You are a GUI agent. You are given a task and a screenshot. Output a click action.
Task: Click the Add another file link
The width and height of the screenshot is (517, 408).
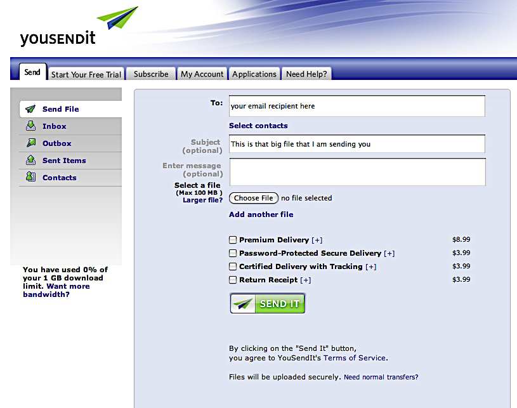261,214
